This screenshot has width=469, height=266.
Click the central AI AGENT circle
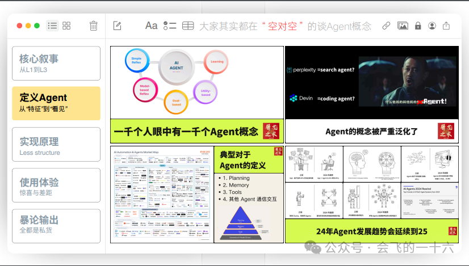pos(177,67)
